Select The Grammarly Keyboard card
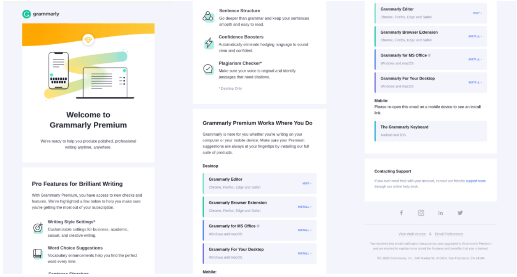517x277 pixels. coord(431,131)
